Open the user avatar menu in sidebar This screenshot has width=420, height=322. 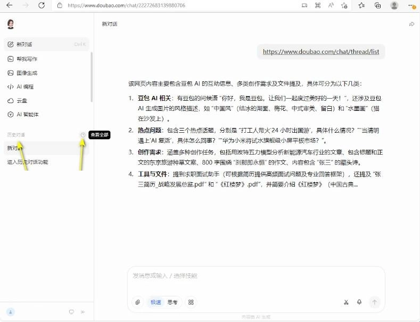click(x=11, y=312)
